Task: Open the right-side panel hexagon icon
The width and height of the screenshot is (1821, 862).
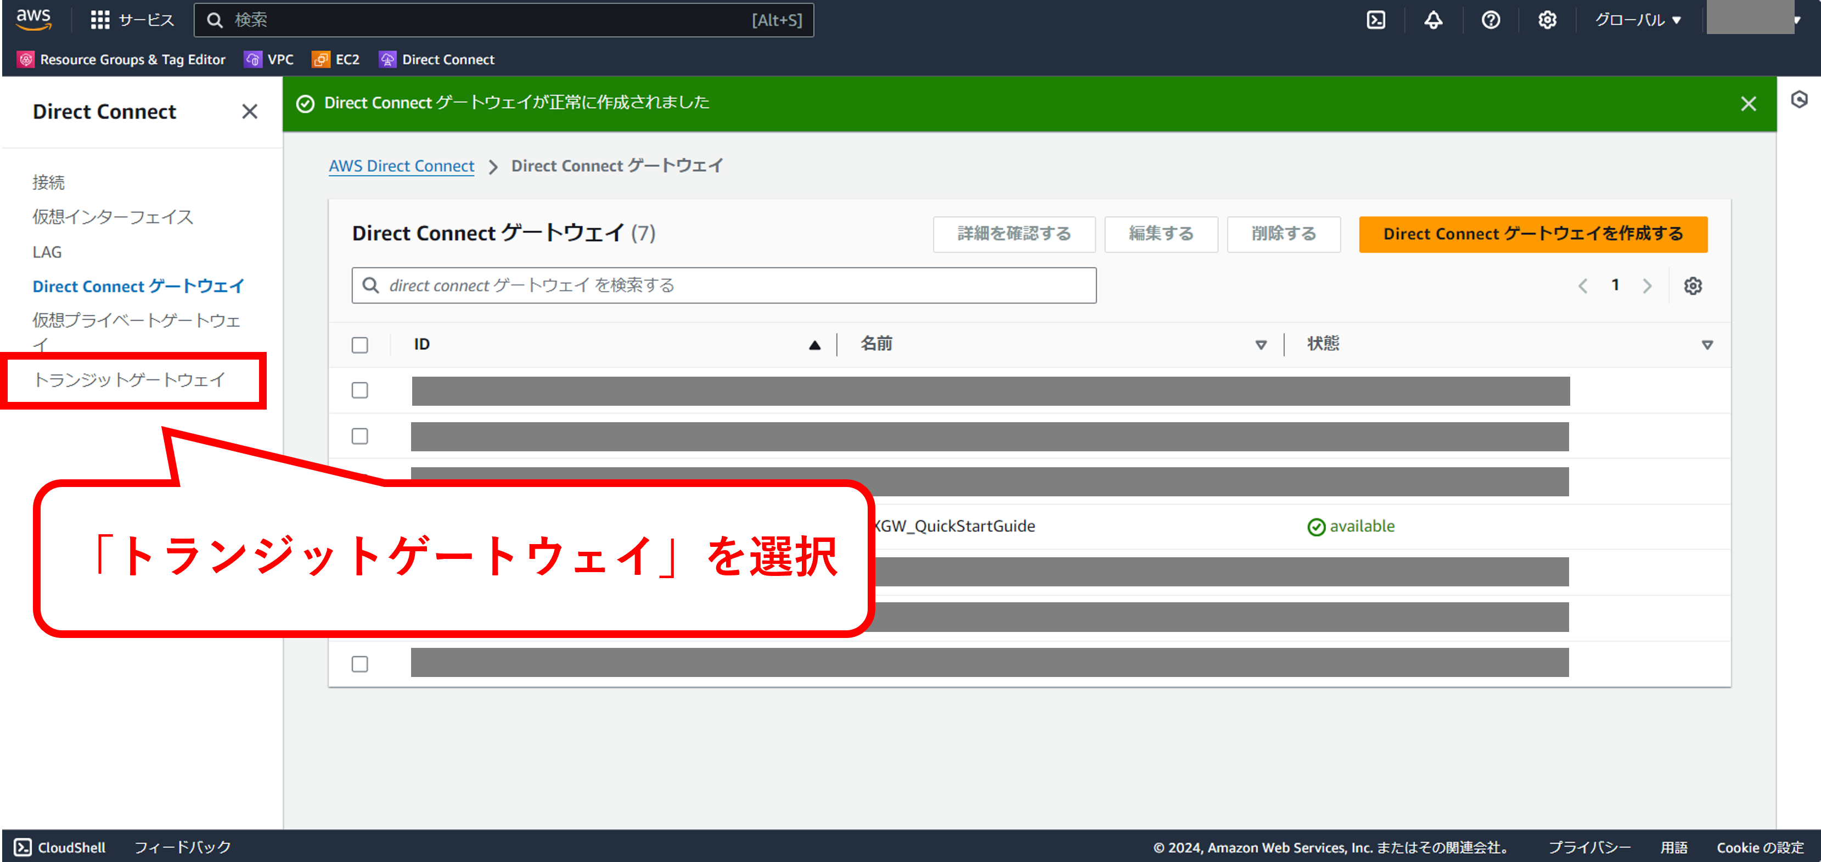Action: pos(1799,99)
